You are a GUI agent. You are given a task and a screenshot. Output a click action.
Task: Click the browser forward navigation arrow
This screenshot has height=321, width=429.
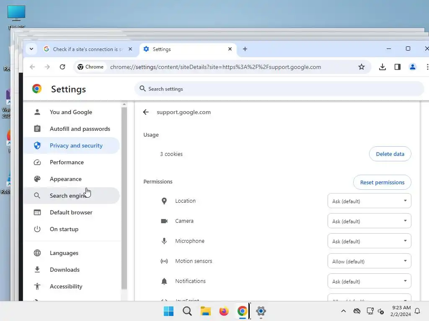[47, 67]
